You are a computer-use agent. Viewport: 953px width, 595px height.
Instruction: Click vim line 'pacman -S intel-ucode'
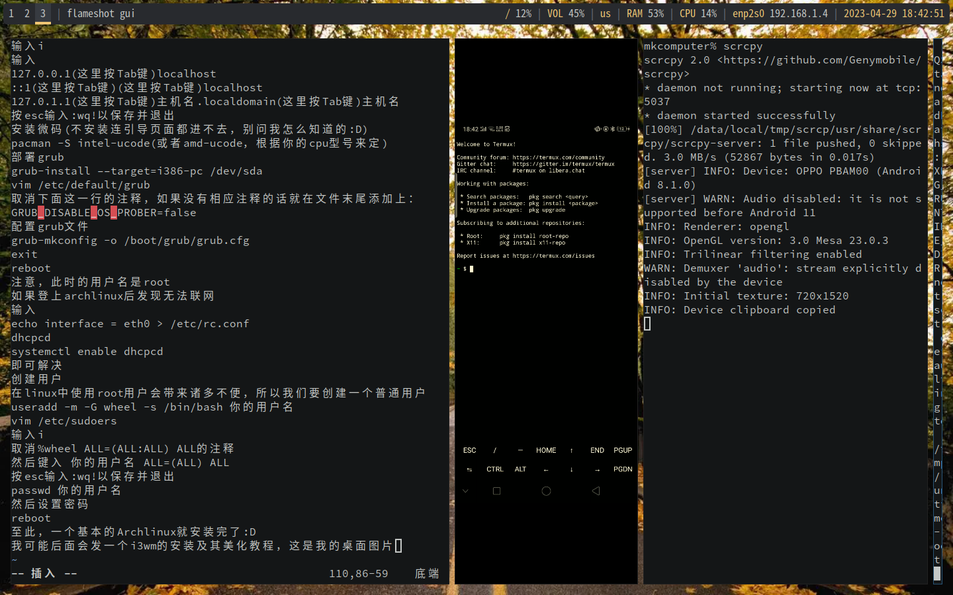click(x=199, y=143)
